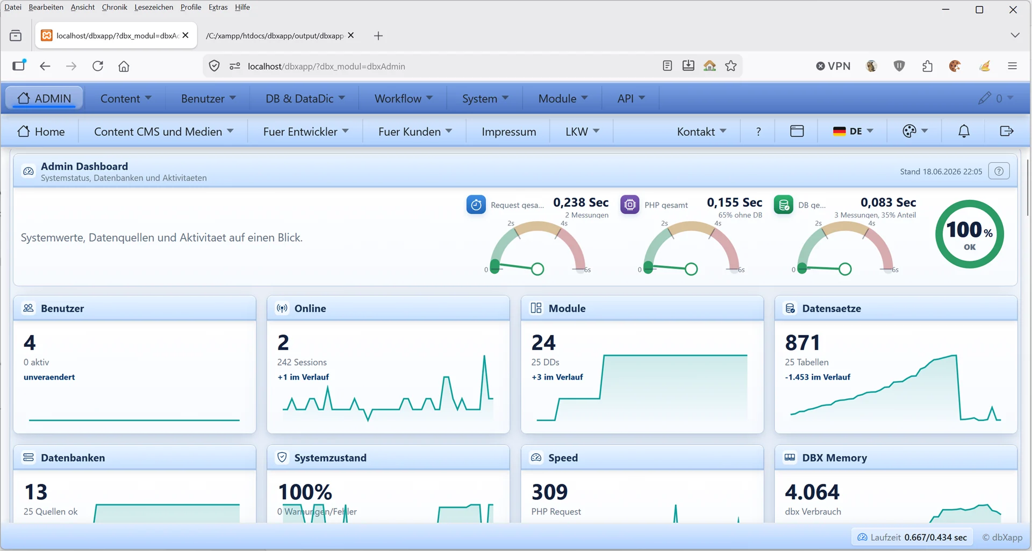Click the DB gesamt database icon
This screenshot has height=551, width=1032.
783,205
